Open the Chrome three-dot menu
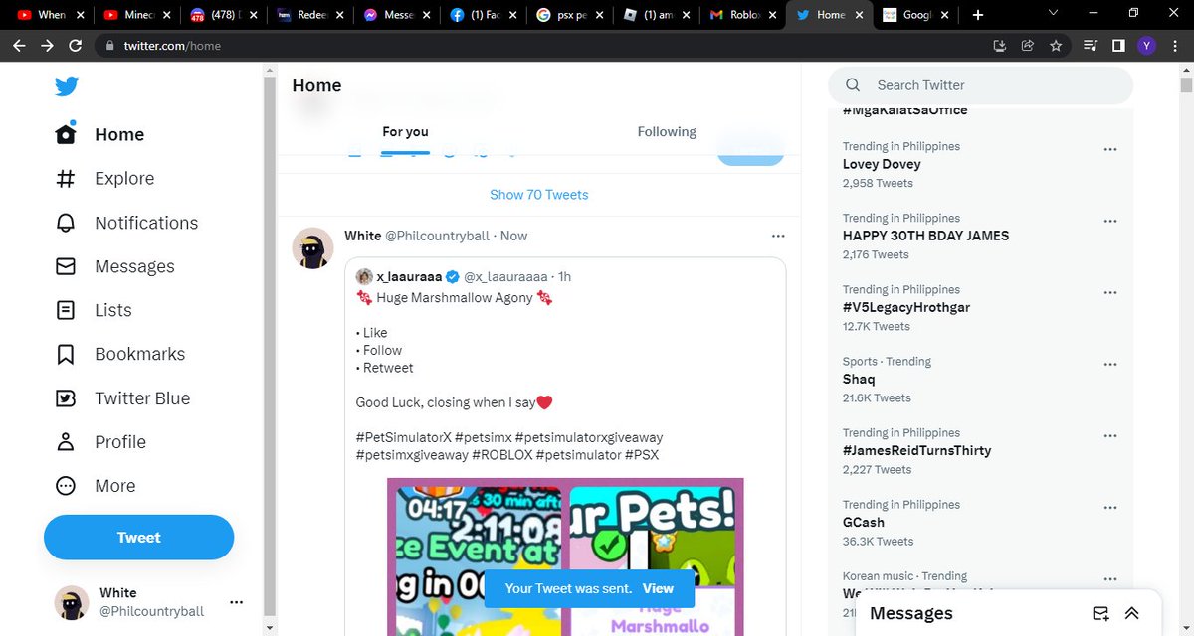1194x636 pixels. click(1174, 46)
